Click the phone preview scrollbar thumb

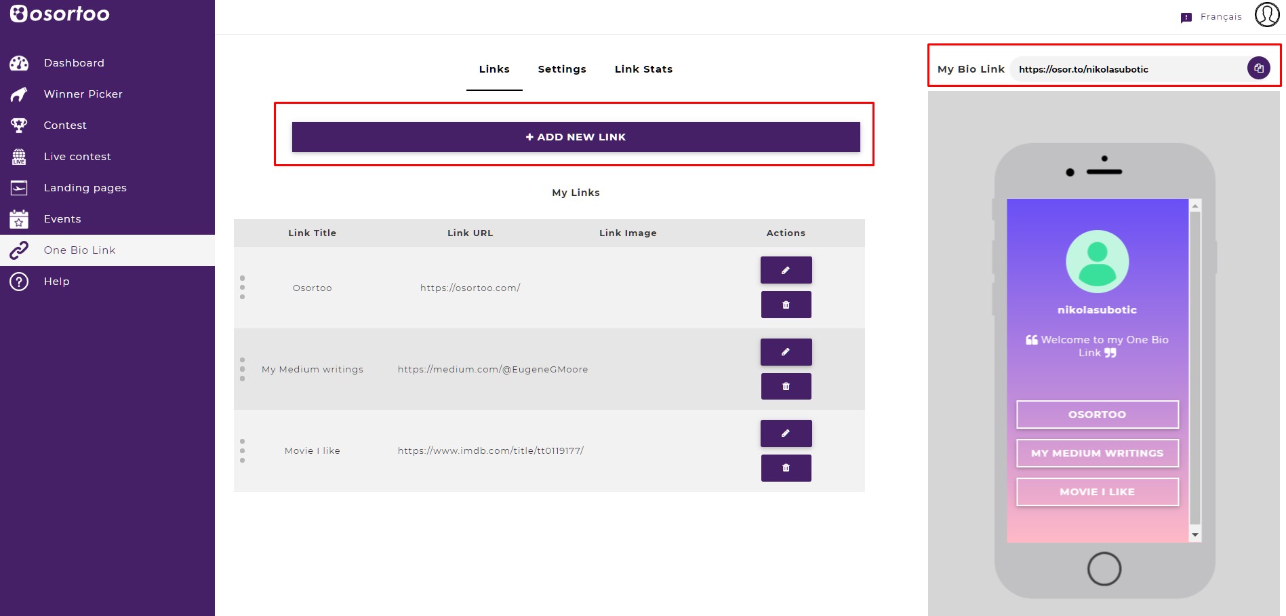[x=1195, y=368]
